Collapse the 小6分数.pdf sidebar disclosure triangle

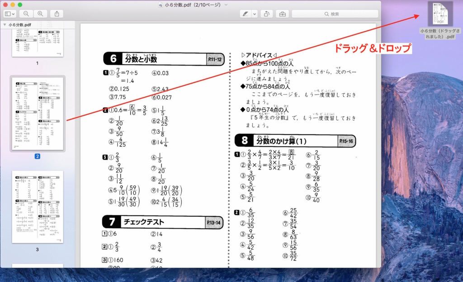coord(5,25)
